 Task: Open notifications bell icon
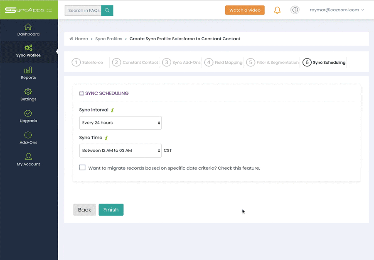point(277,10)
